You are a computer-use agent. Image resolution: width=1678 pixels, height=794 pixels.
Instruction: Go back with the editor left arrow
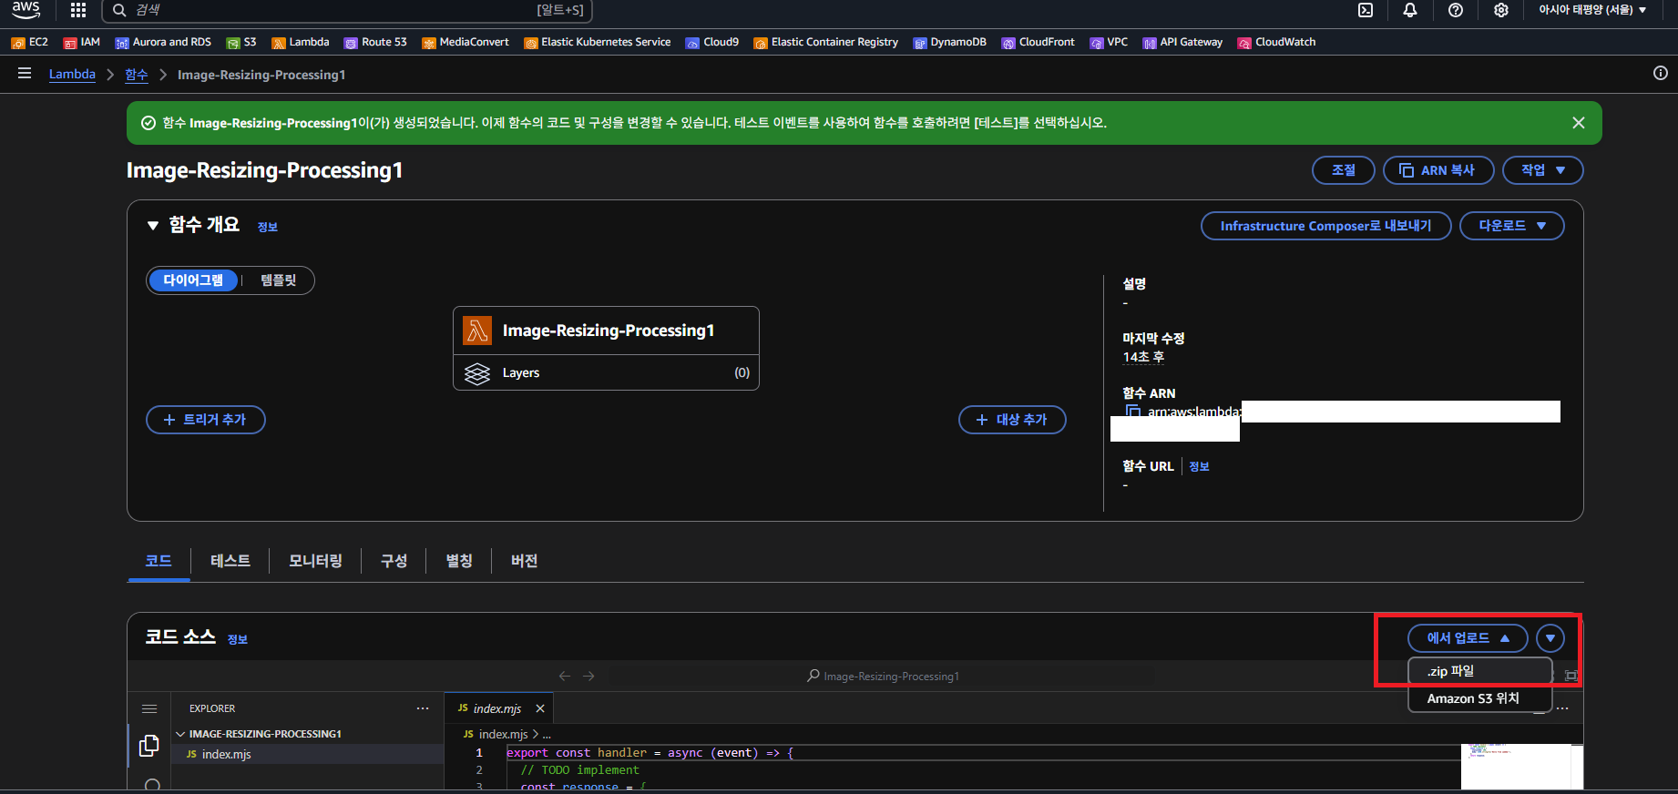(565, 676)
